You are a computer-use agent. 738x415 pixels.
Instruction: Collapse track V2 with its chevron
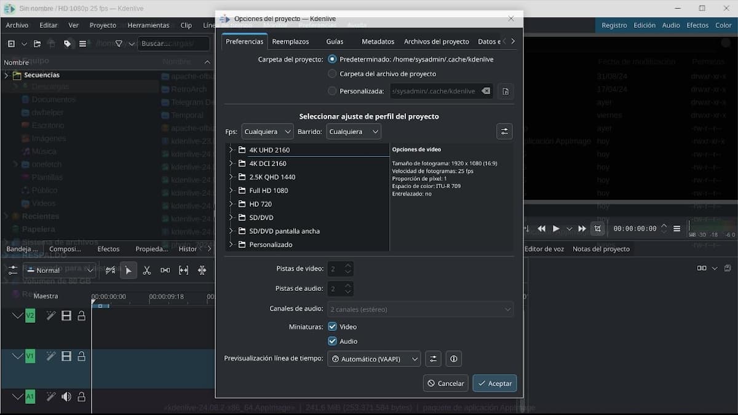[x=17, y=316]
